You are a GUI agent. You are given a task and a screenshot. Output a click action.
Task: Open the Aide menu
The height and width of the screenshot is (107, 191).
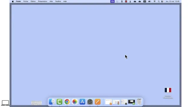click(65, 1)
